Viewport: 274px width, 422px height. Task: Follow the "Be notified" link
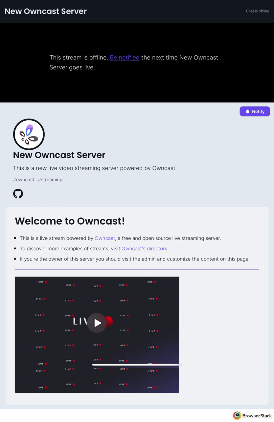pos(125,57)
